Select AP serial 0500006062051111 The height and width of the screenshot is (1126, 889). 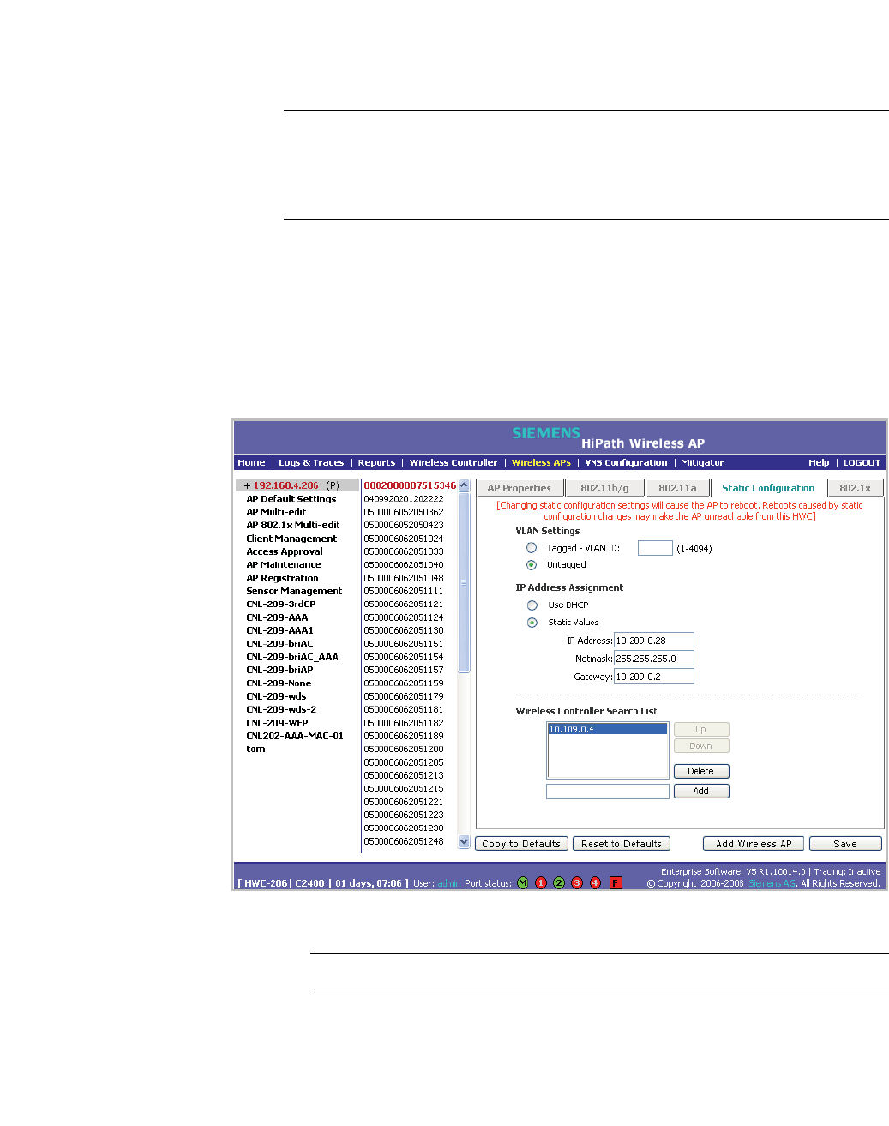tap(404, 591)
